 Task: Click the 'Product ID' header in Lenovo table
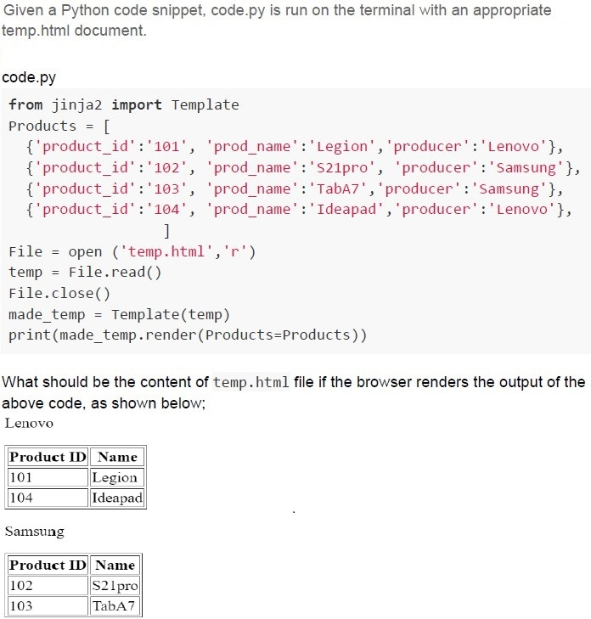tap(48, 457)
